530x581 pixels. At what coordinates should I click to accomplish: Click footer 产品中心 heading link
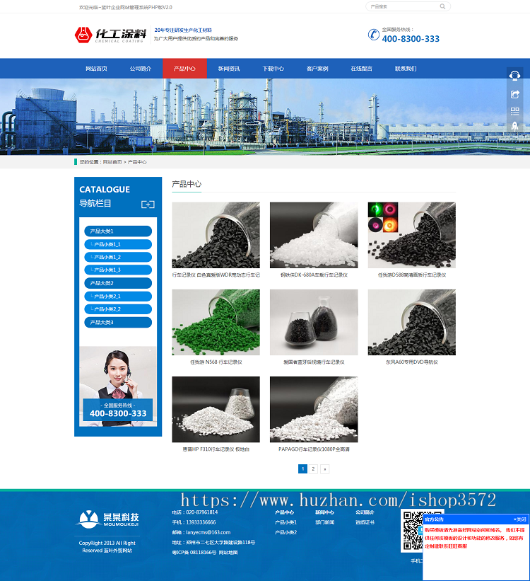(284, 512)
